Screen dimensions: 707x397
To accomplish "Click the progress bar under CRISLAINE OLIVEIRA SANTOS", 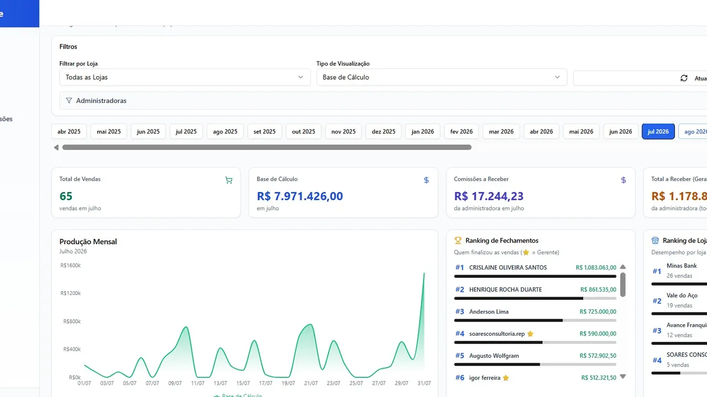I will coord(535,276).
